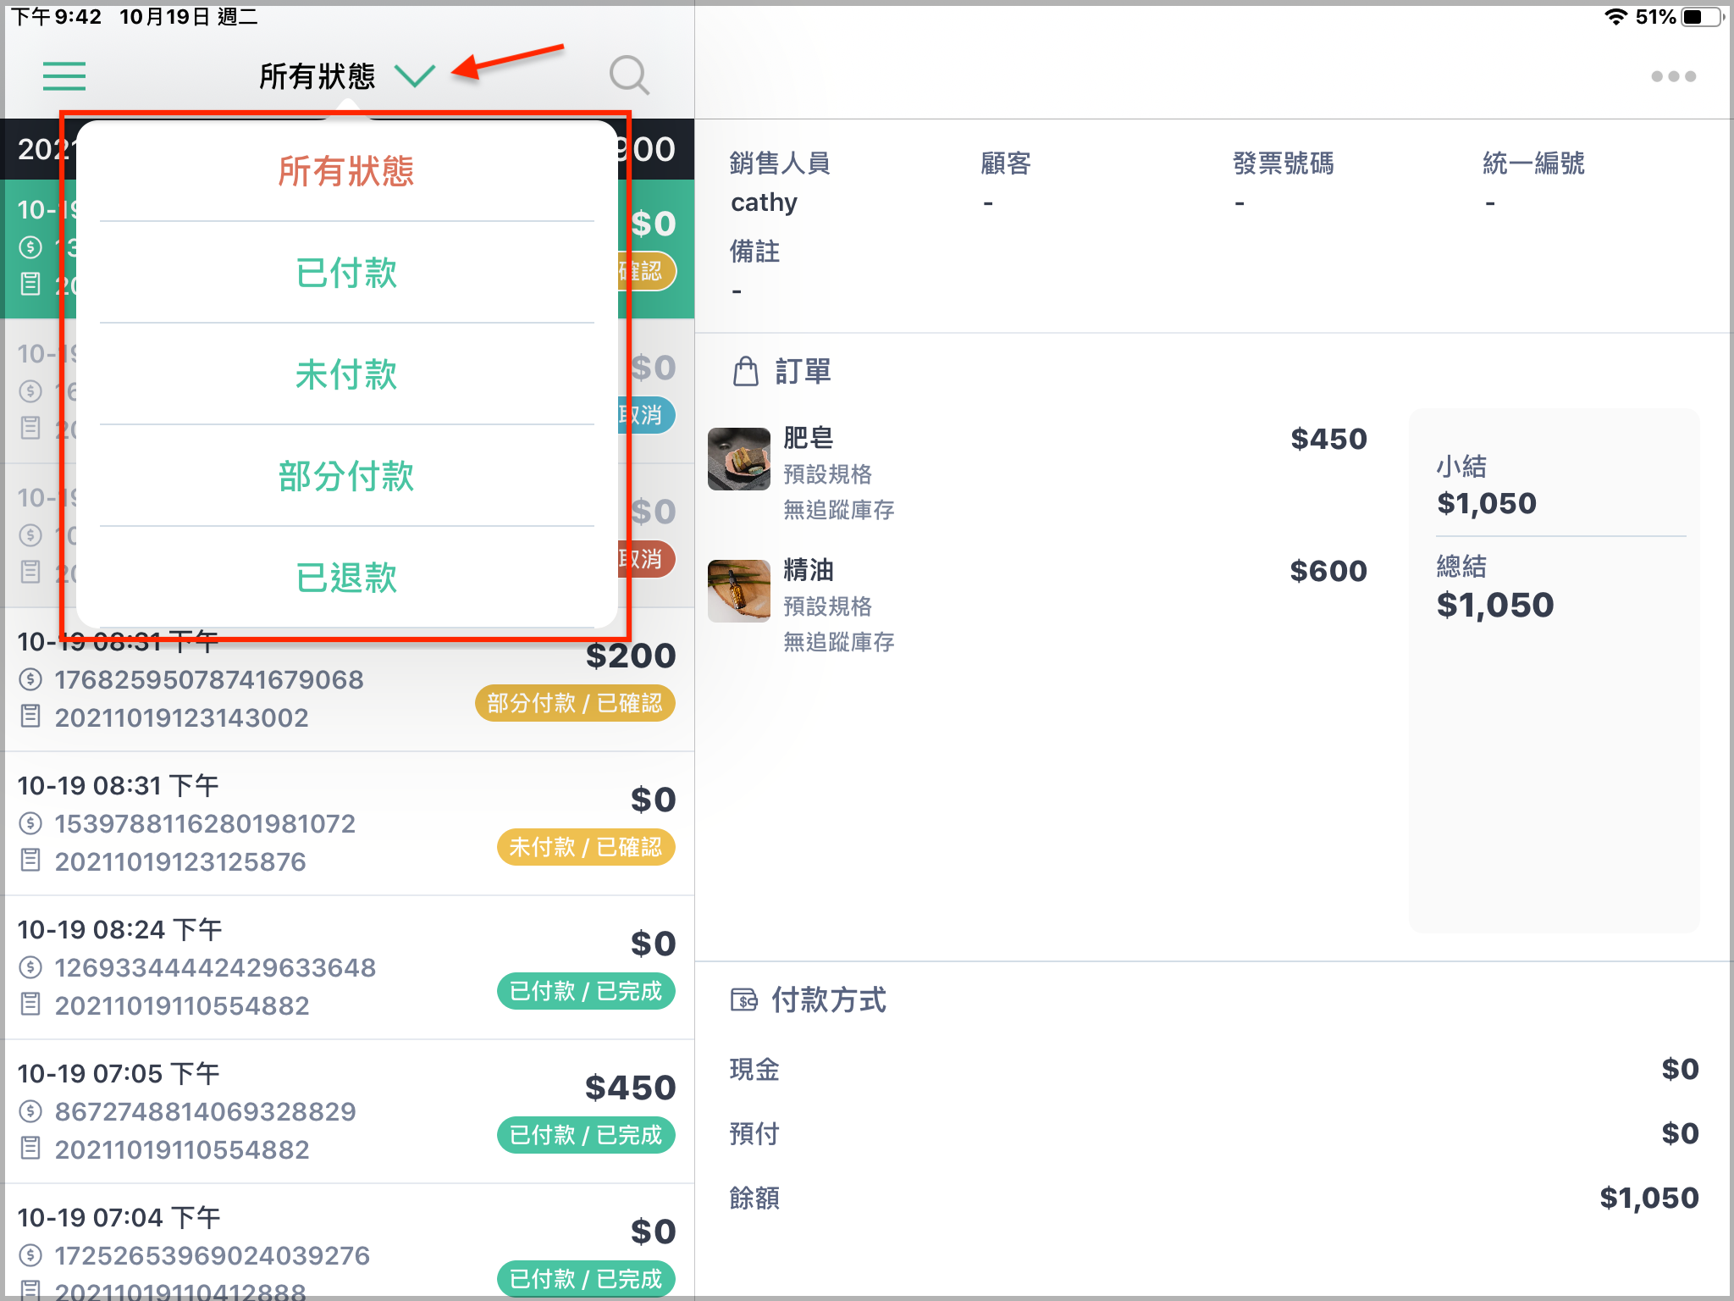Tap the 未付款 / 已確認 status badge

pos(586,847)
